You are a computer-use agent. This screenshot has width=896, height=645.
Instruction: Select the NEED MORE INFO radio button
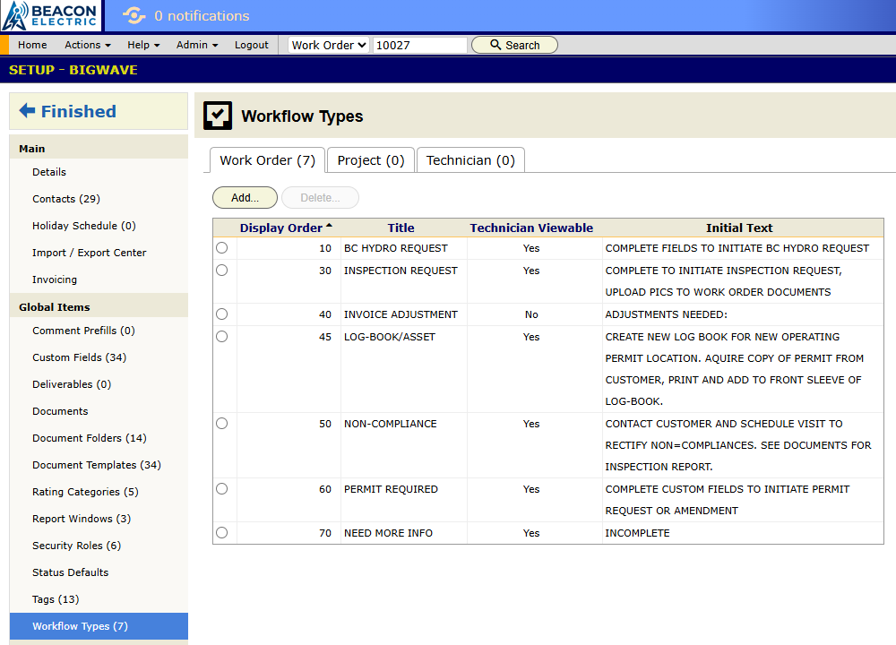pos(221,532)
